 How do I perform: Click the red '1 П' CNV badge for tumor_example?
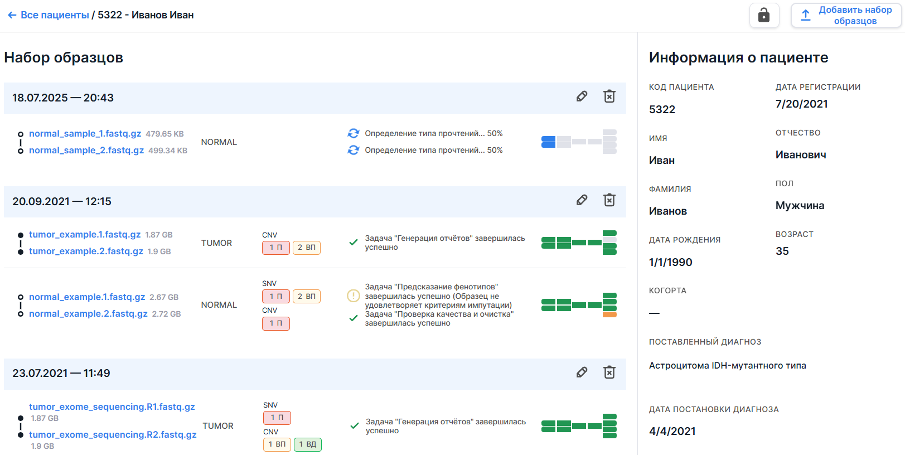(x=275, y=248)
